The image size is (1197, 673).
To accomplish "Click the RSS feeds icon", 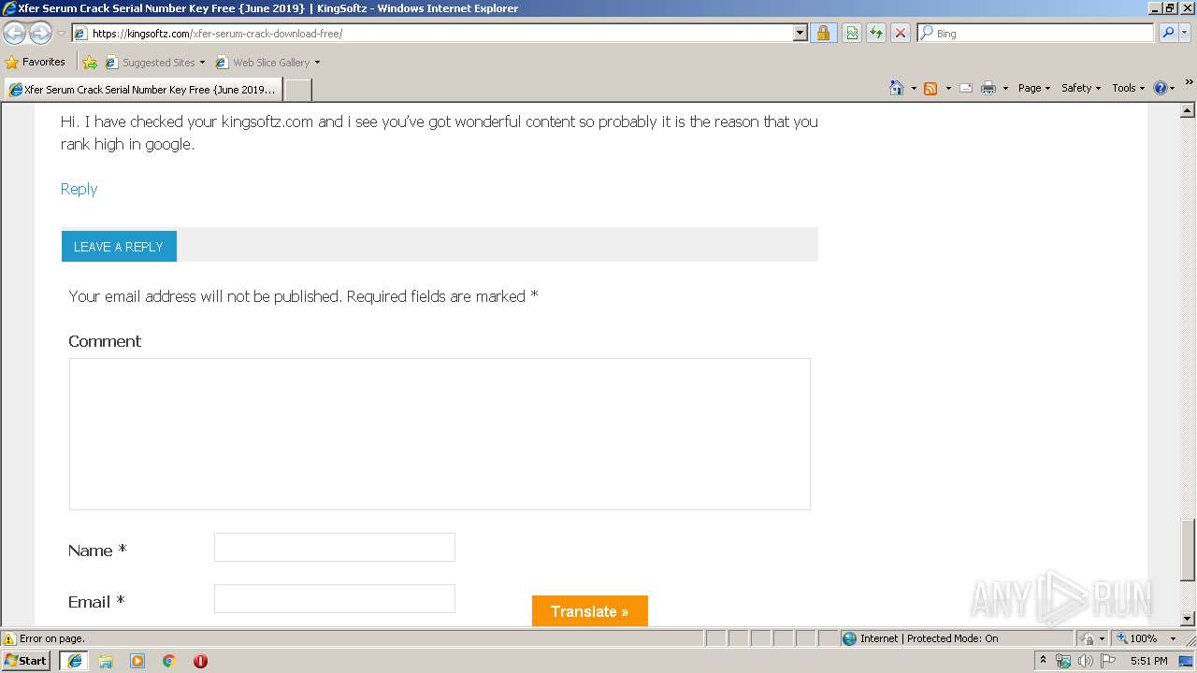I will coord(930,88).
